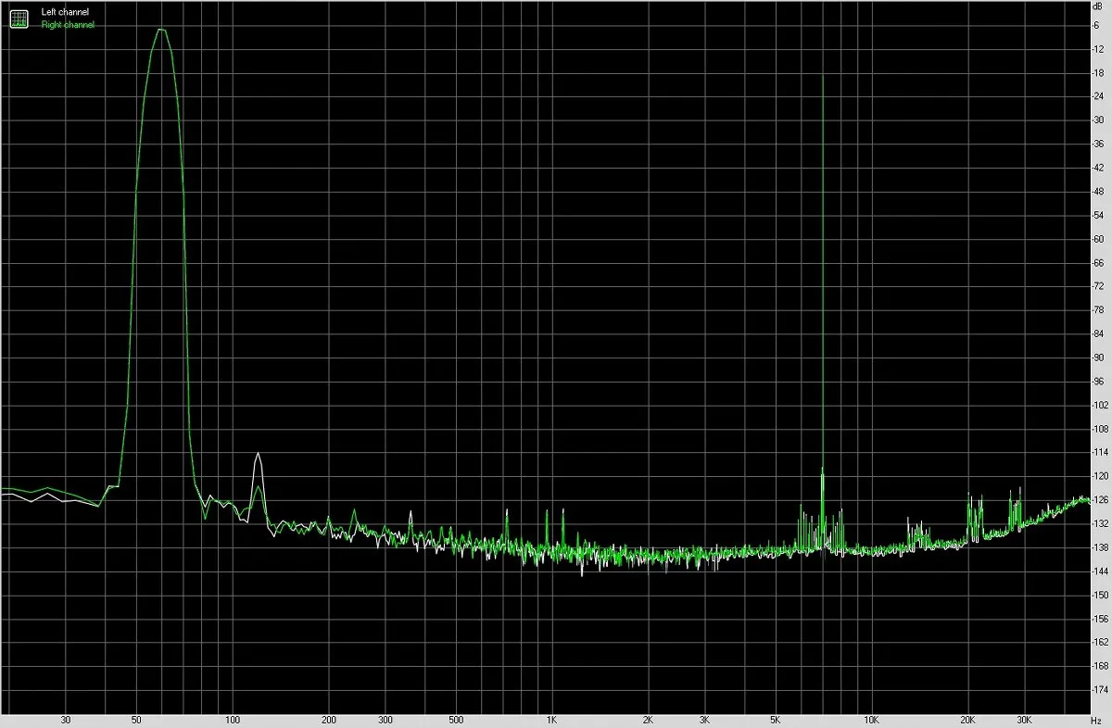The width and height of the screenshot is (1112, 728).
Task: Click the -120 dB scale label
Action: point(1100,476)
